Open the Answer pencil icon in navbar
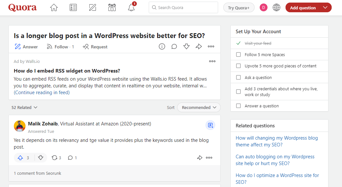The height and width of the screenshot is (187, 342). click(93, 8)
